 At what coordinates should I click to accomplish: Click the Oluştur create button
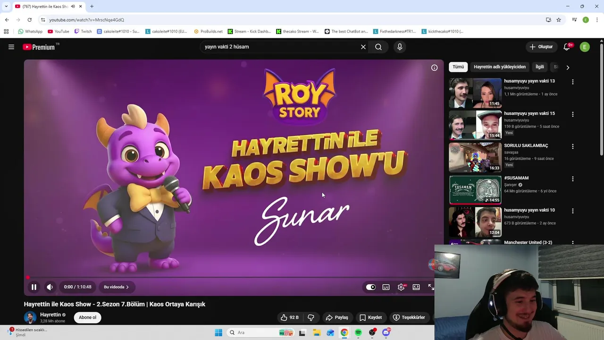[x=541, y=47]
